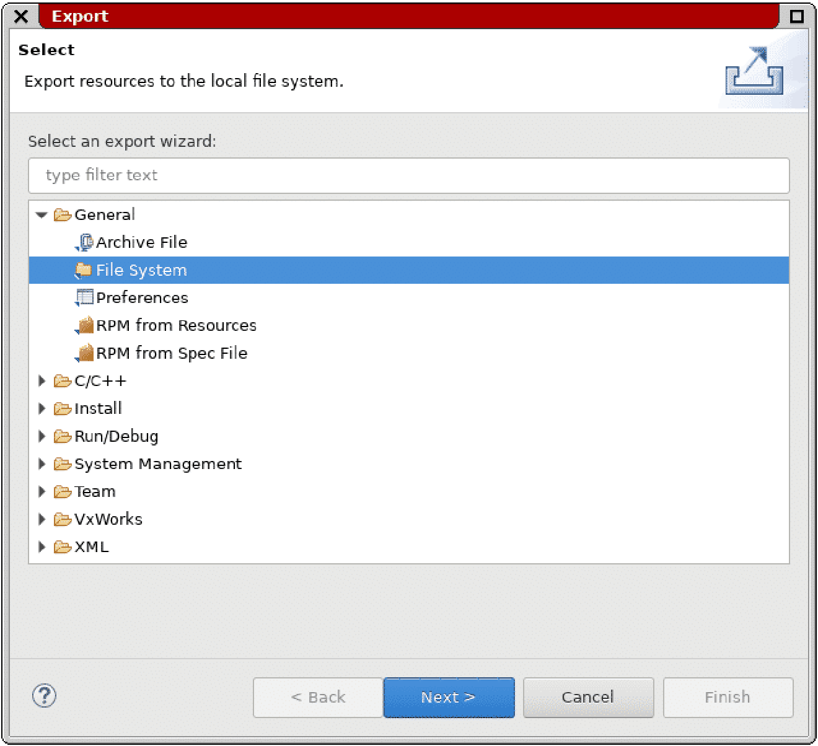Click the RPM from Resources package icon
The height and width of the screenshot is (746, 818).
(84, 325)
